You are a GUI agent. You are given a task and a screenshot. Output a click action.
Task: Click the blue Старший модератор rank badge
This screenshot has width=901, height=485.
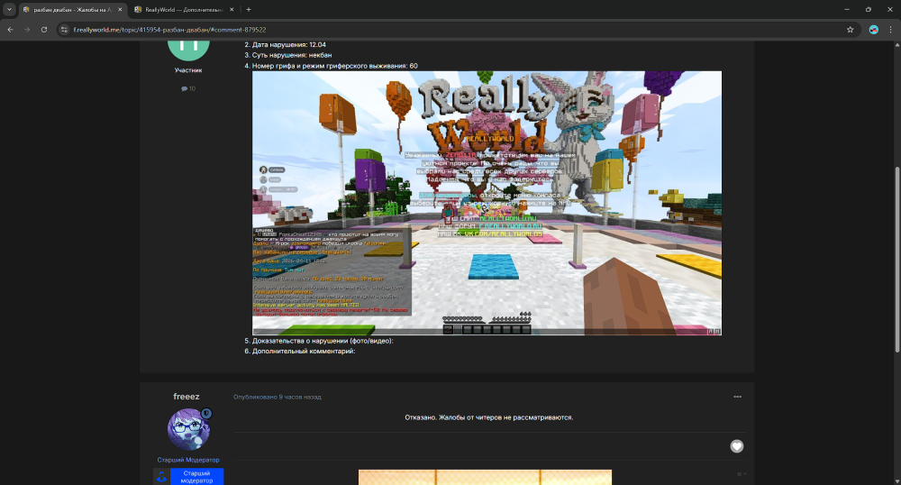(x=196, y=476)
